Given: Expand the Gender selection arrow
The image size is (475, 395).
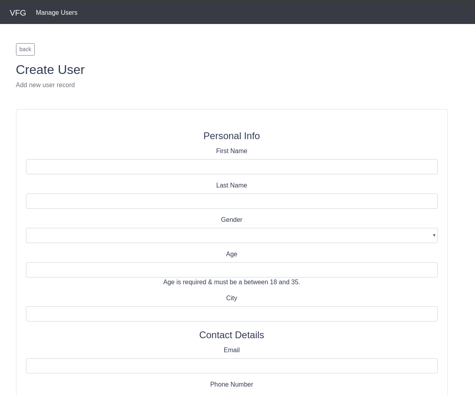Looking at the screenshot, I should click(x=434, y=235).
